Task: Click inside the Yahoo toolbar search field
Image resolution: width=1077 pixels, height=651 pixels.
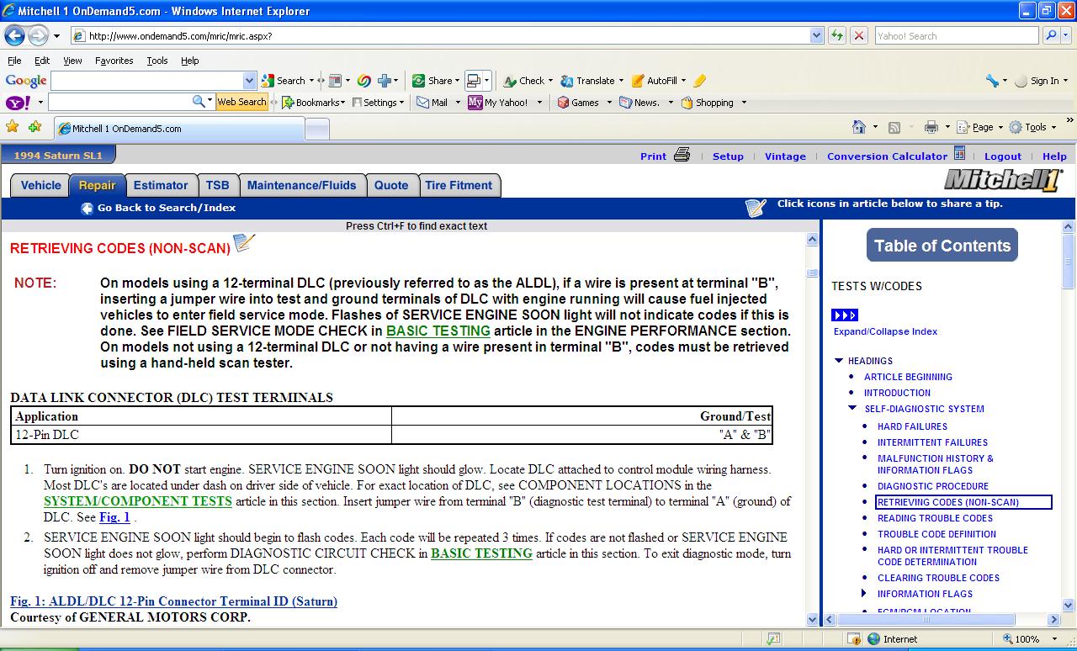Action: (x=120, y=102)
